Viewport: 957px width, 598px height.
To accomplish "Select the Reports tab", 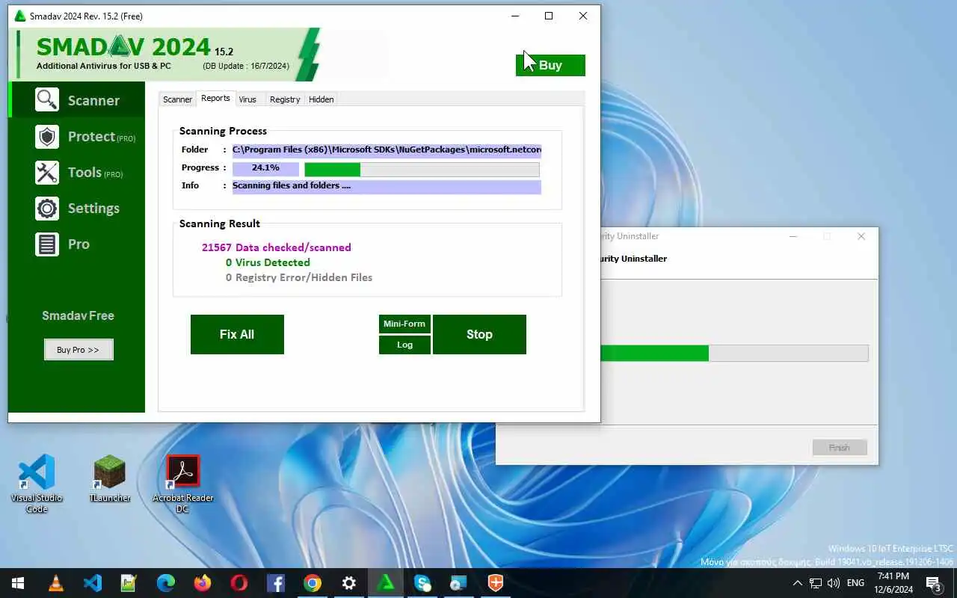I will (215, 99).
